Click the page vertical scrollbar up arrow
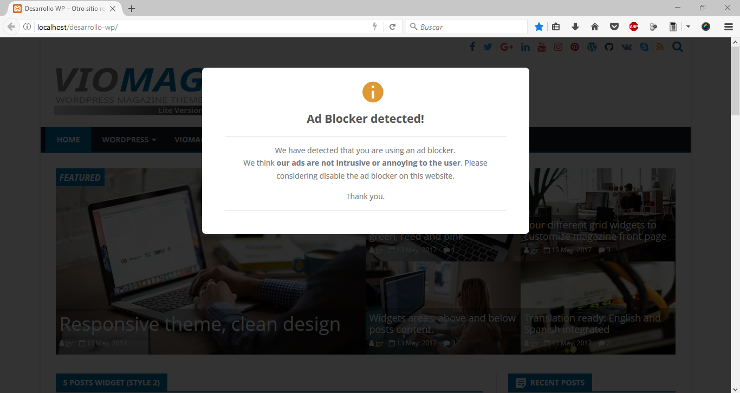This screenshot has width=740, height=393. (x=735, y=42)
